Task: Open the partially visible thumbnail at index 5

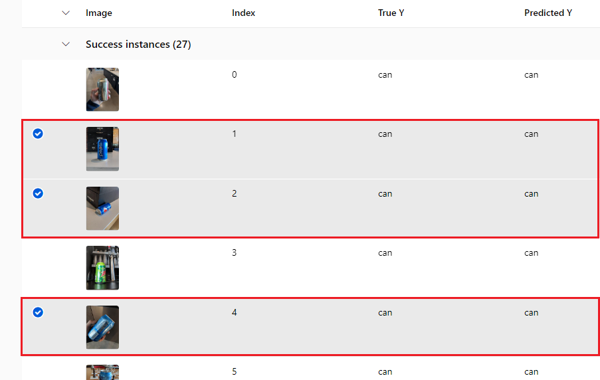Action: 102,372
